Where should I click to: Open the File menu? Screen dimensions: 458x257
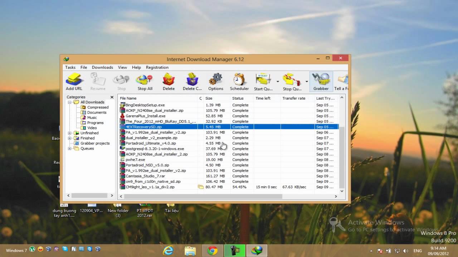pyautogui.click(x=84, y=67)
